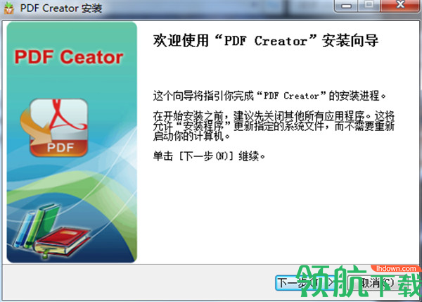
Task: Click the Cancel (取消) button
Action: [x=377, y=282]
